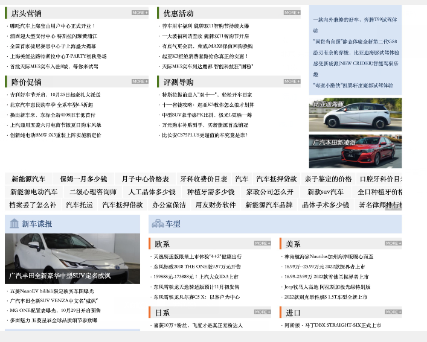Viewport: 427px width, 342px height.
Task: Open the 比亚迪海豚试驾体验 text link
Action: [x=356, y=52]
